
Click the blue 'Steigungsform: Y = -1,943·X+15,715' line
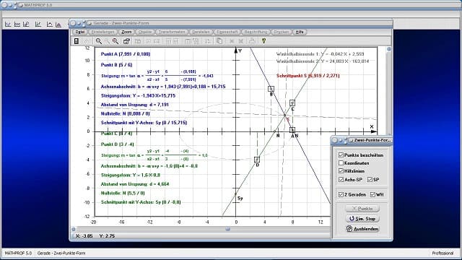pos(138,96)
